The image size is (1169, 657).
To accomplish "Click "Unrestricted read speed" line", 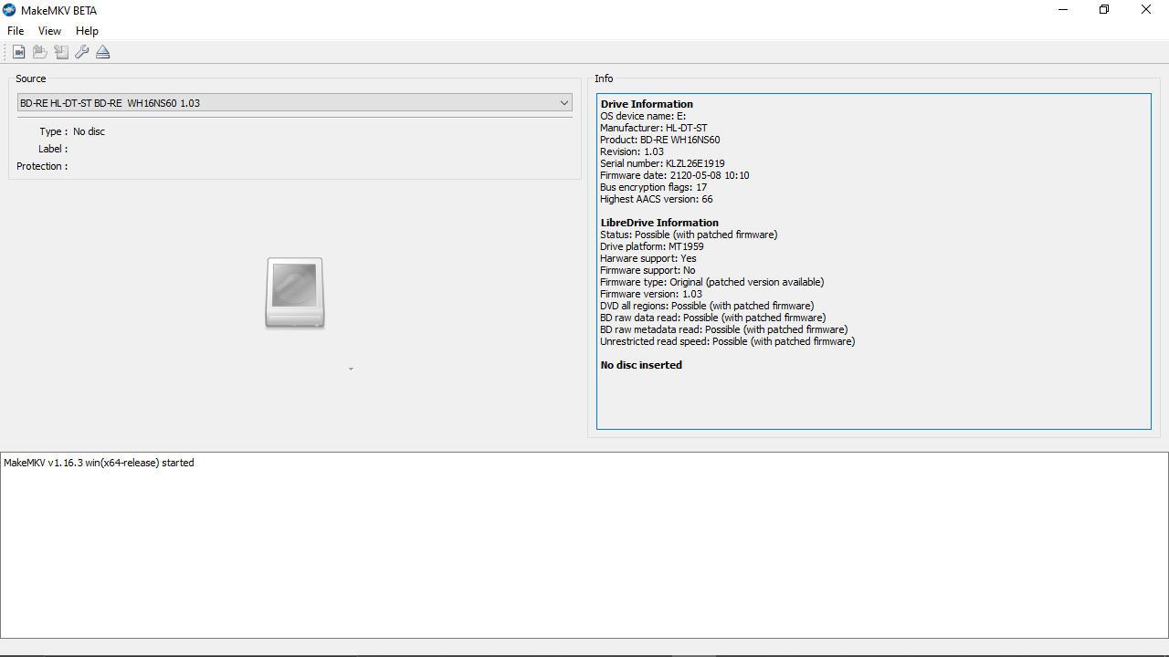I will pos(728,341).
